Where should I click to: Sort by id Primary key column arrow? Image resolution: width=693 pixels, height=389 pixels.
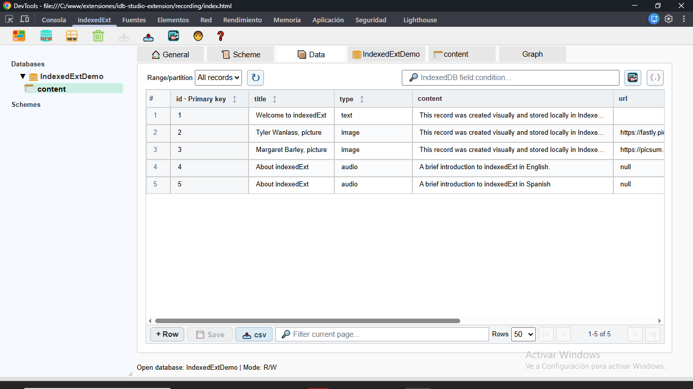[x=234, y=99]
